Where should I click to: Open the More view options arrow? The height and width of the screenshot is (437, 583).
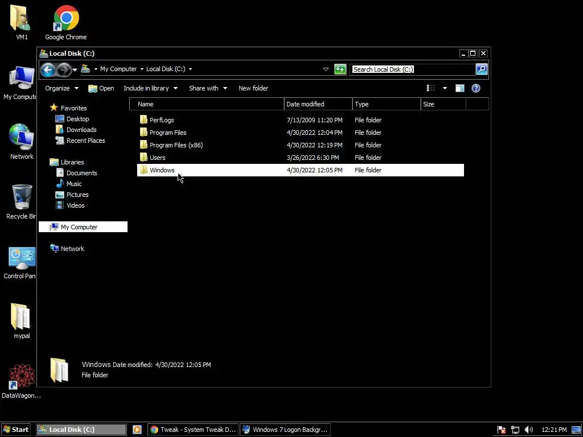(445, 88)
